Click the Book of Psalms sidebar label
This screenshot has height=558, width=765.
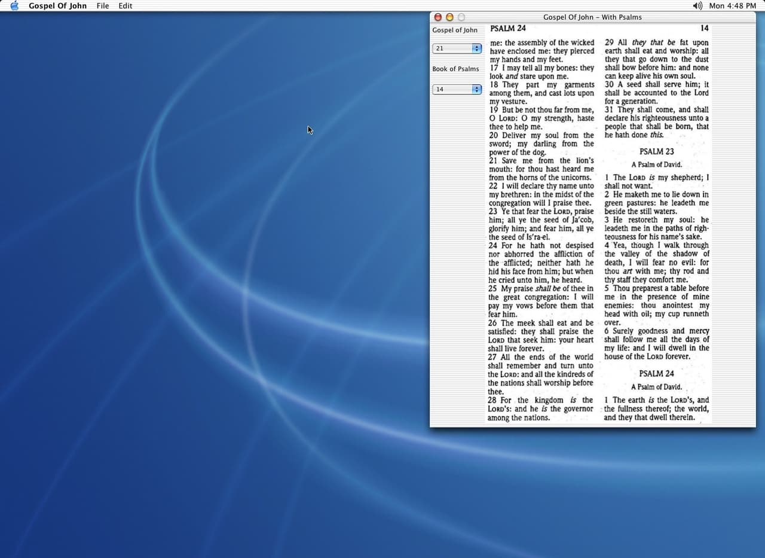coord(455,69)
